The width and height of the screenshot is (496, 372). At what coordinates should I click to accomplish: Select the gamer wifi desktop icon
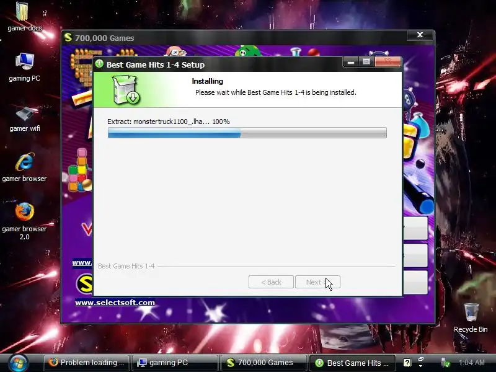click(x=25, y=118)
